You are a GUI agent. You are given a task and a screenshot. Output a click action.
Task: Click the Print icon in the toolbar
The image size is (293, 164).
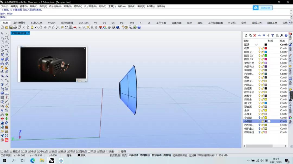[x=15, y=27]
